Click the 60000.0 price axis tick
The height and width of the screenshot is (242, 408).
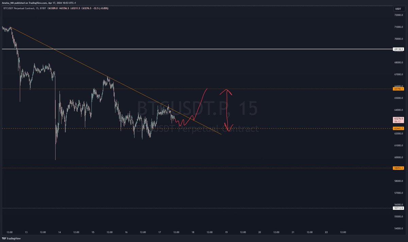click(398, 157)
